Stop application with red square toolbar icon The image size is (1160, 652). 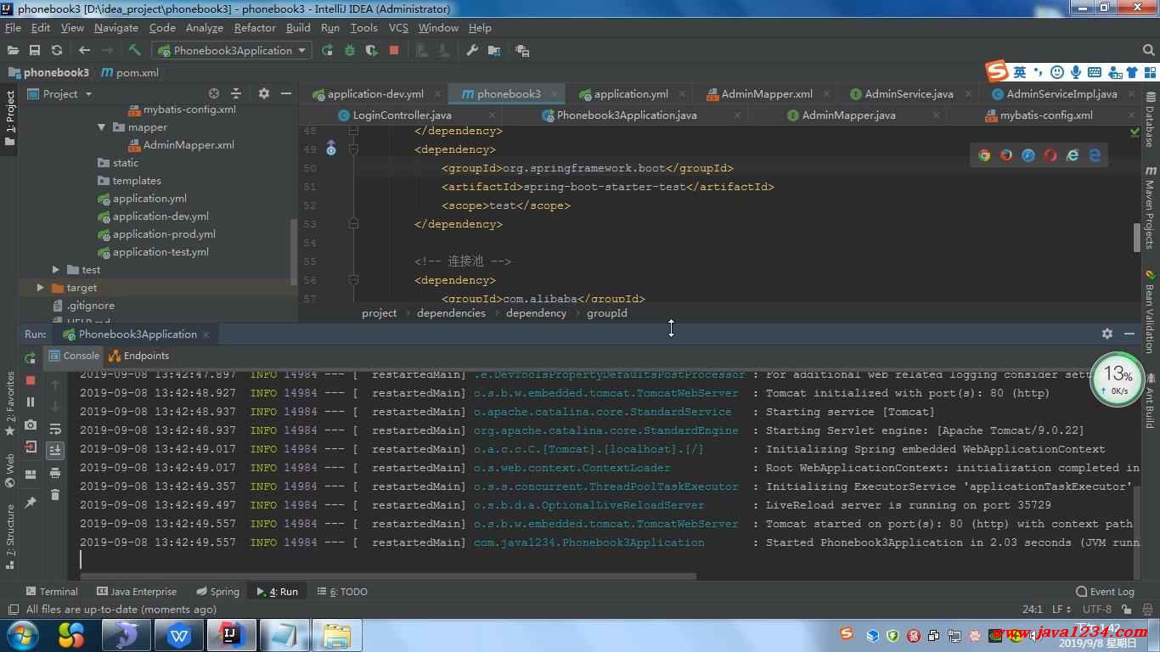[x=393, y=50]
